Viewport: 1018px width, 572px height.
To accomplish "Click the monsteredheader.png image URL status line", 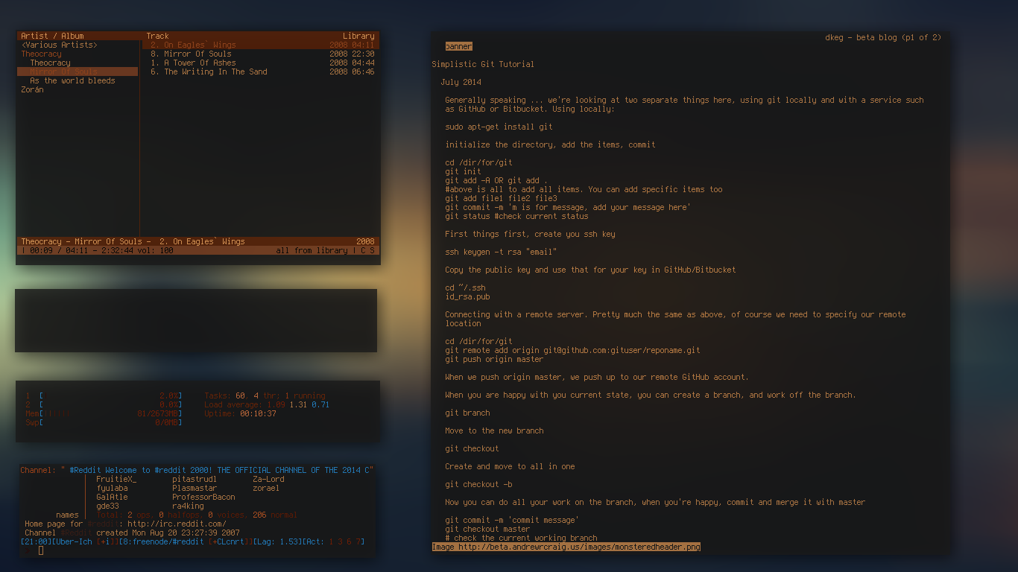I will click(x=566, y=547).
